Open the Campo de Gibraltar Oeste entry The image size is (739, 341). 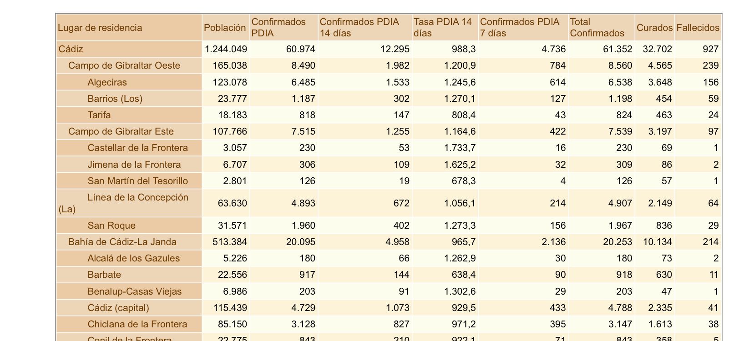124,65
